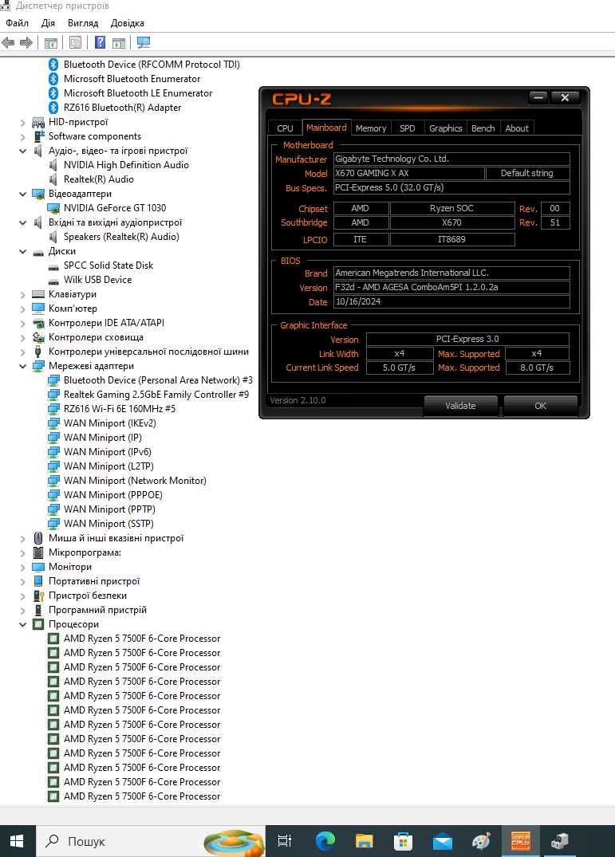Select the RZ616 Bluetooth(R) Adapter device
Image resolution: width=615 pixels, height=857 pixels.
122,108
